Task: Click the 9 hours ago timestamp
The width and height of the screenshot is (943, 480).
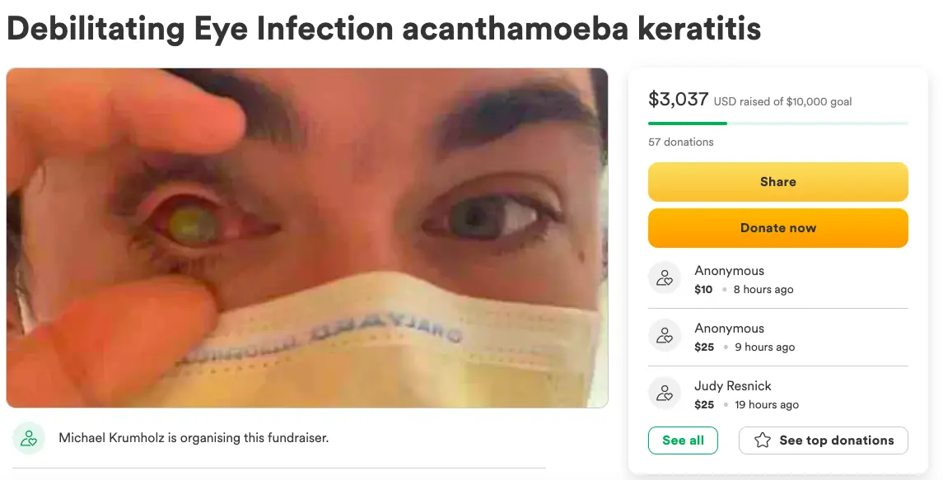Action: click(x=764, y=347)
